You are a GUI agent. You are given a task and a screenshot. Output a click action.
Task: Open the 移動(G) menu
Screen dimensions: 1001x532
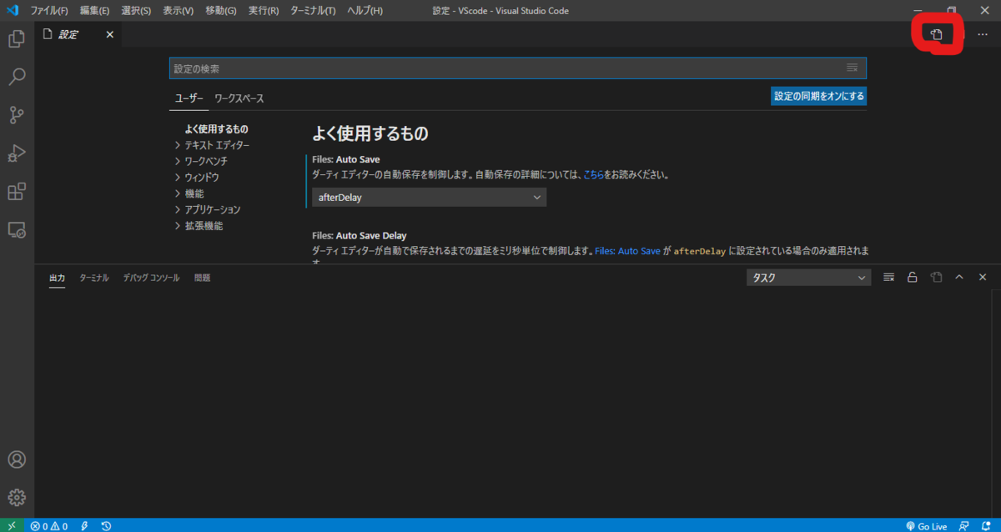(x=221, y=11)
